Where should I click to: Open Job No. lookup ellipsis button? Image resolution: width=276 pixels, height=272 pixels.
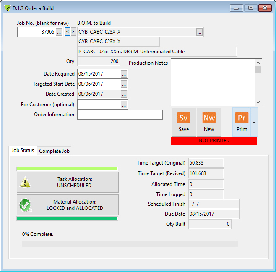(x=59, y=32)
